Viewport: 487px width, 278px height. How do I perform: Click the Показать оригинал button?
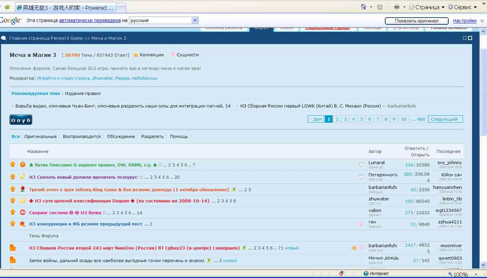[x=416, y=21]
